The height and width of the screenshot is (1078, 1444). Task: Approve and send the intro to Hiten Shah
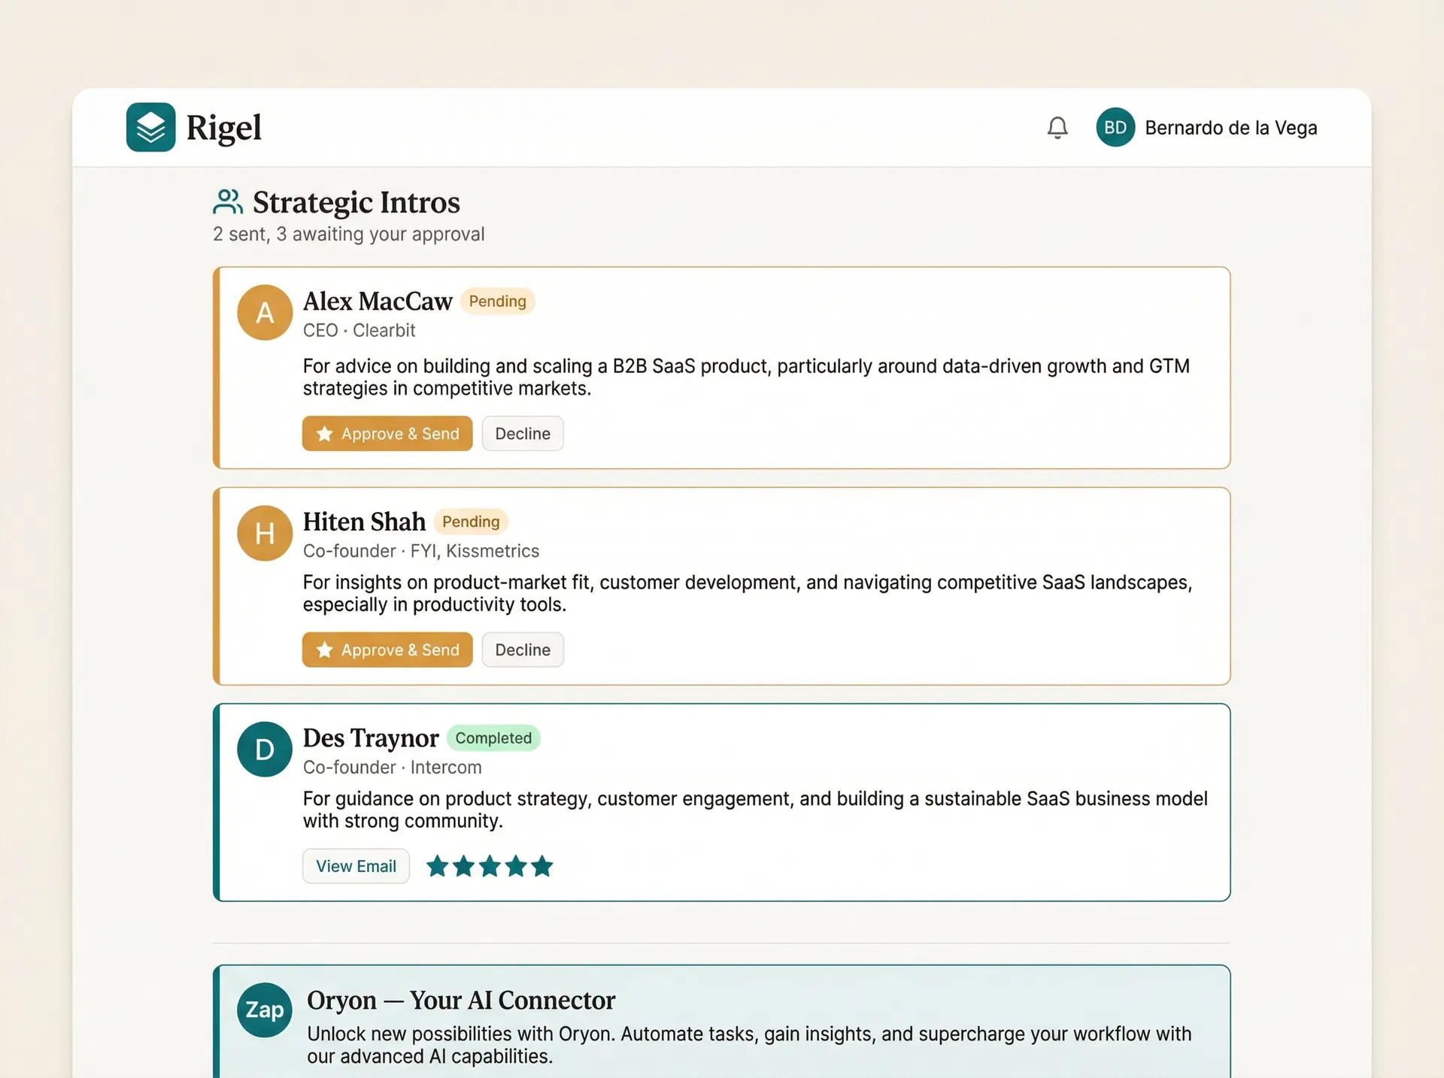pos(387,650)
